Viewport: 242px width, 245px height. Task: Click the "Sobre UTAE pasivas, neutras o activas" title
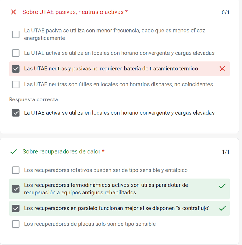(x=73, y=12)
